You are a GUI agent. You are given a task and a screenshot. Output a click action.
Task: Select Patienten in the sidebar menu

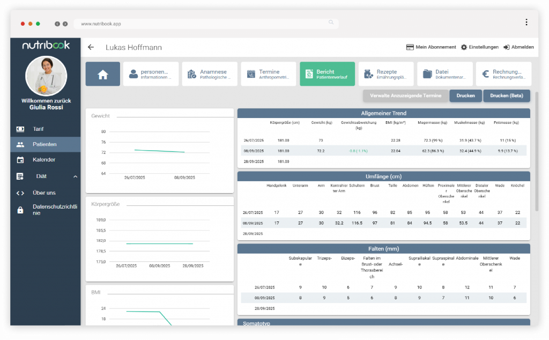(x=45, y=144)
